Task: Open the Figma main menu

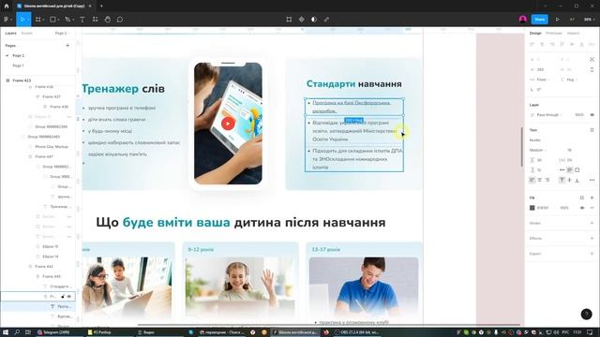Action: (x=7, y=20)
